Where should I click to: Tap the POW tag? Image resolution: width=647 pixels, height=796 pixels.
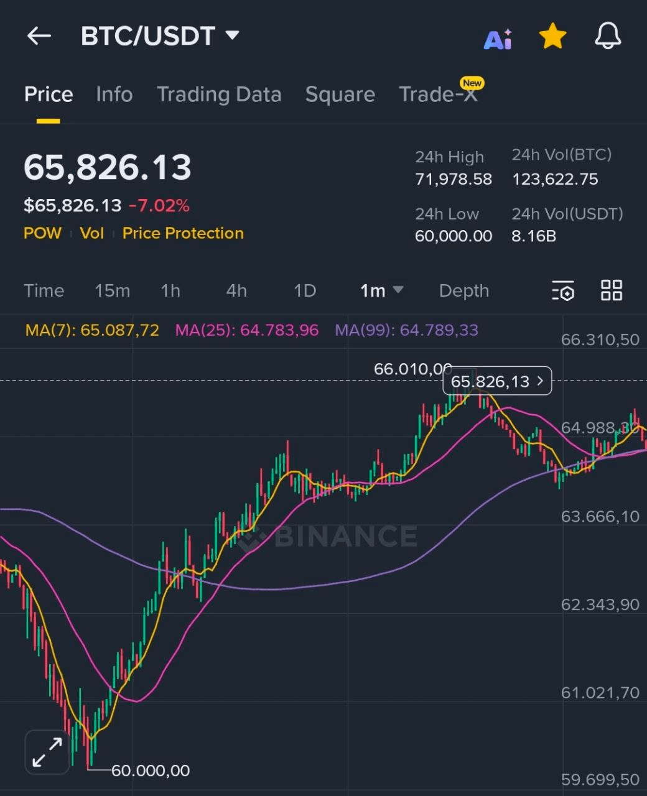(x=42, y=233)
